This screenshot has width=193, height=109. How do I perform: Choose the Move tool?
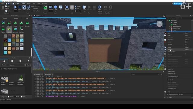20,8
